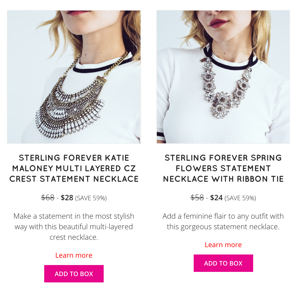
Task: Click the Sterling Forever Katie Maloney necklace title
Action: pos(74,169)
